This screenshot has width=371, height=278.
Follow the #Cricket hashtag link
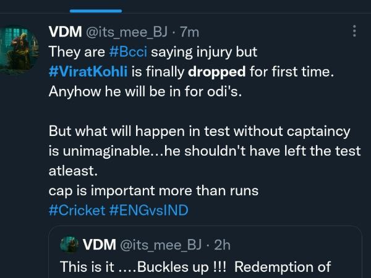click(x=77, y=210)
